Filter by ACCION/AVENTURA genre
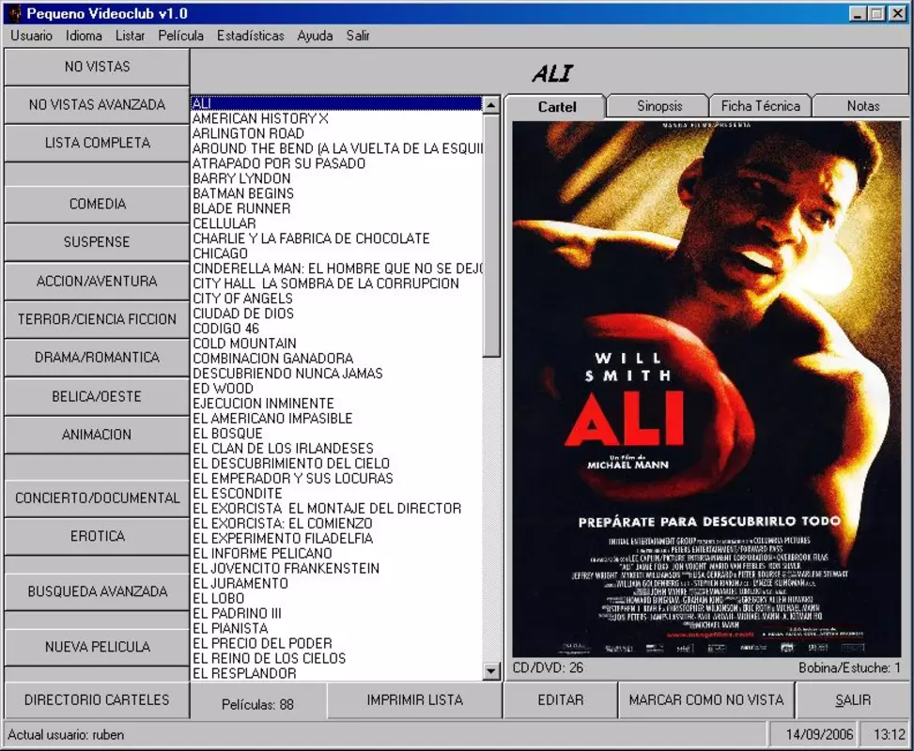This screenshot has height=751, width=914. 97,281
